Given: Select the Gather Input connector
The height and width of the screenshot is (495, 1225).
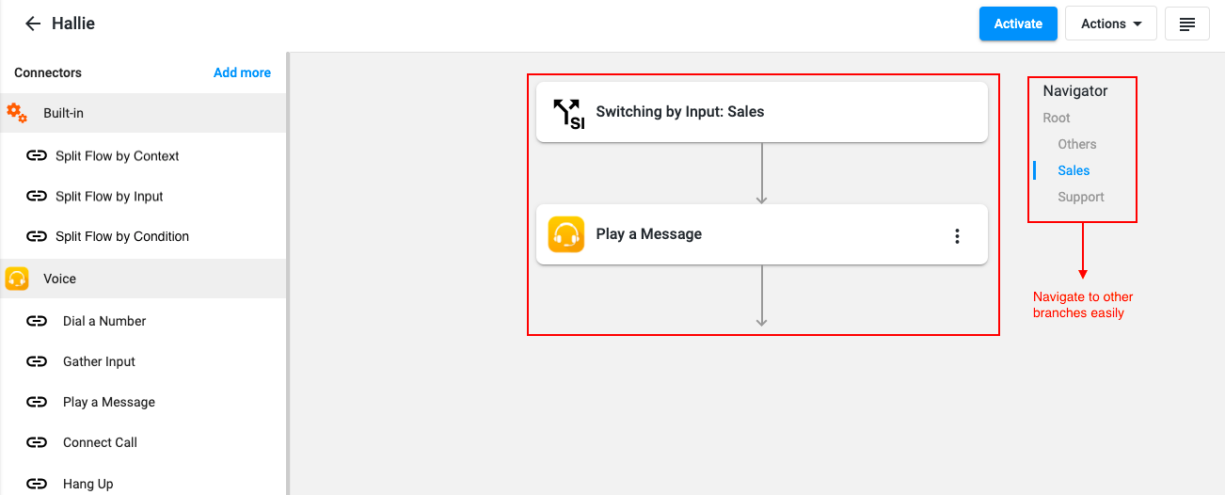Looking at the screenshot, I should 99,361.
